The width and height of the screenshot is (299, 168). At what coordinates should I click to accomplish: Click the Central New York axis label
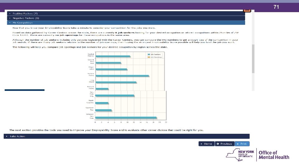(x=91, y=62)
